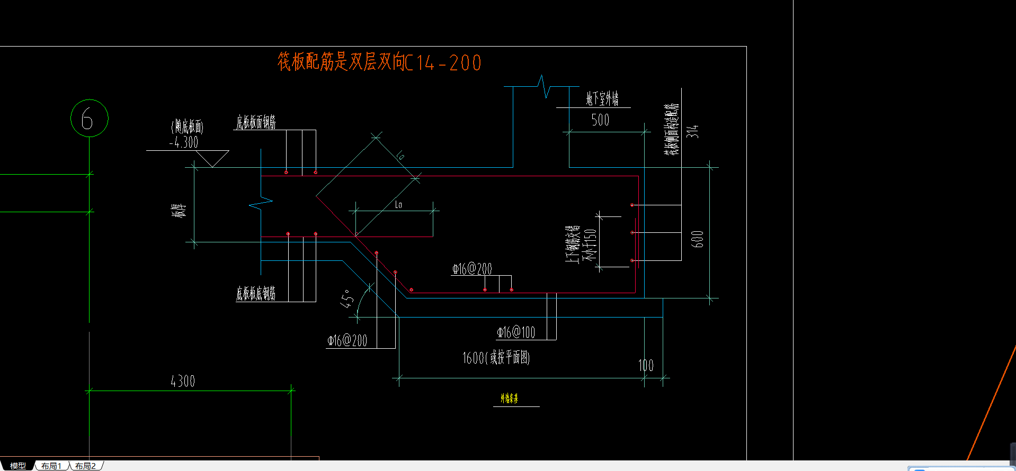Click the green axis bubble numbered 6

90,118
